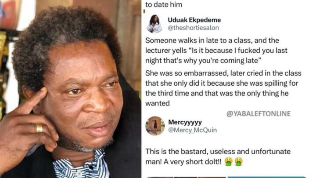The width and height of the screenshot is (316, 178).
Task: Select tweet text starting 'She was so embarrassed'
Action: 223,88
